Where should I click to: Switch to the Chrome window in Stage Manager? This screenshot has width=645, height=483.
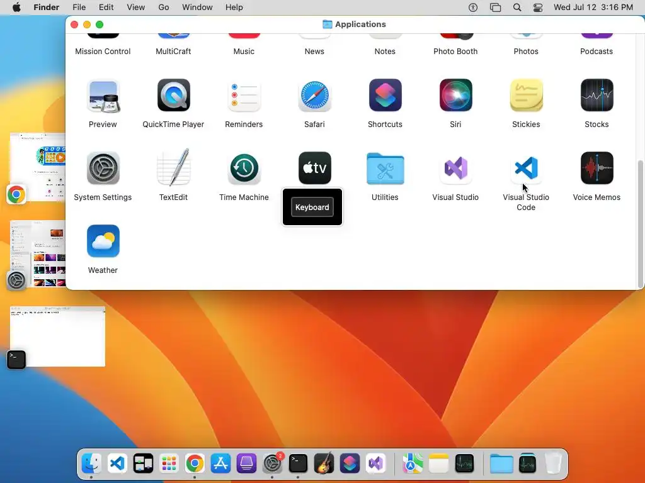(x=38, y=167)
